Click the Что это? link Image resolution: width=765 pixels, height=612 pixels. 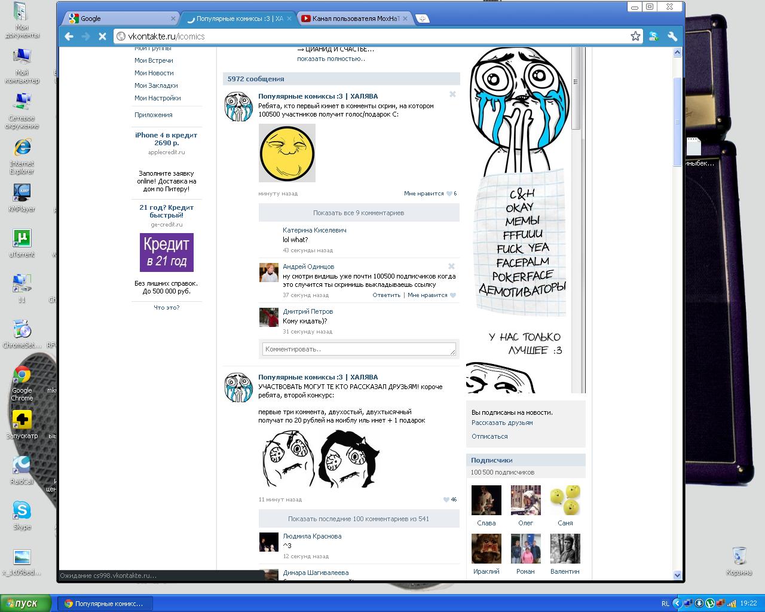click(167, 307)
